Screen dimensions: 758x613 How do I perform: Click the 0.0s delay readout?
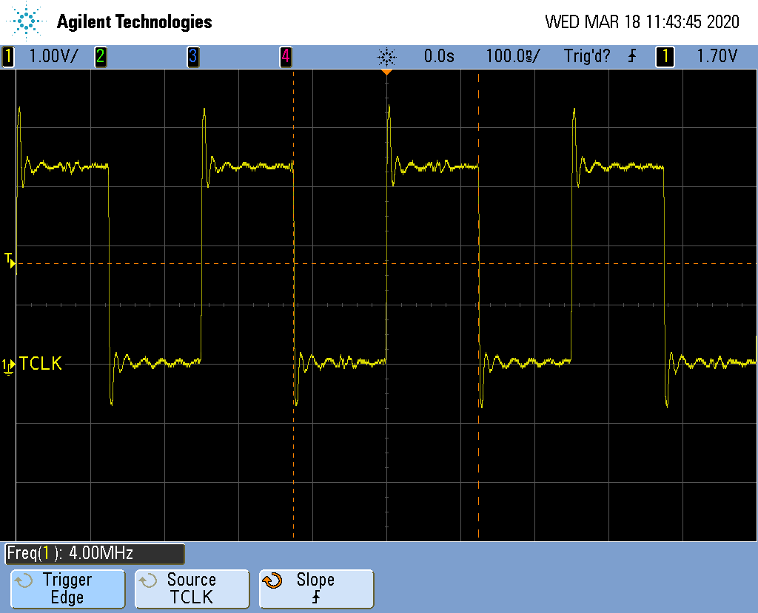[439, 56]
